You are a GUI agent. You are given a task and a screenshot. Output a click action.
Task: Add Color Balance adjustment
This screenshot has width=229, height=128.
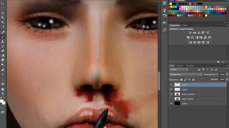pyautogui.click(x=193, y=38)
